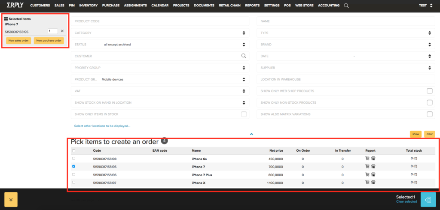Enable Show also matrix variations
This screenshot has height=210, width=440.
click(429, 114)
